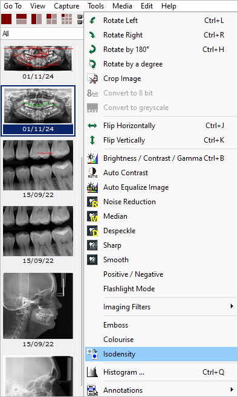The width and height of the screenshot is (238, 397).
Task: Click the Median filter icon
Action: click(92, 216)
